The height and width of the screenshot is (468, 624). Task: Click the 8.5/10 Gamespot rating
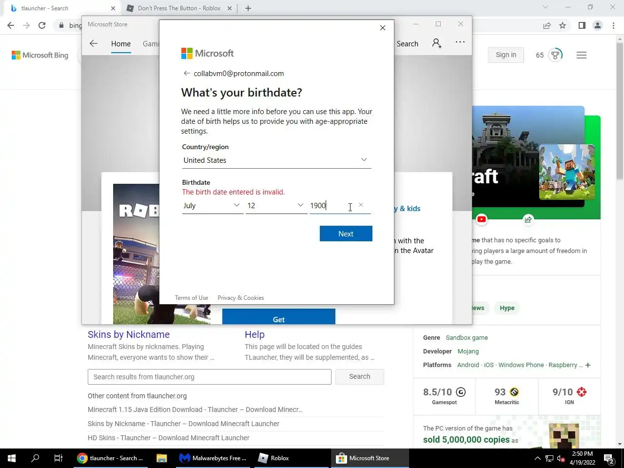tap(444, 396)
